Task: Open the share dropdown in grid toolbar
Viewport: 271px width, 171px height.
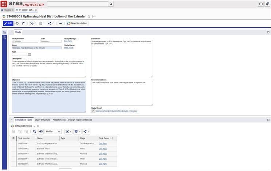Action: click(86, 132)
